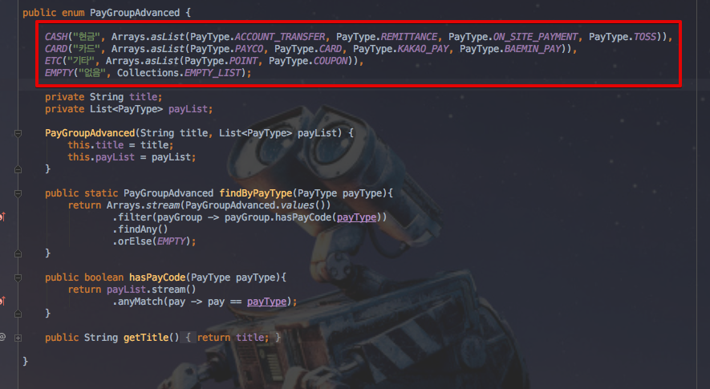Collapse the PayGroupAdvanced constructor fold marker
Image resolution: width=710 pixels, height=389 pixels.
(x=18, y=133)
